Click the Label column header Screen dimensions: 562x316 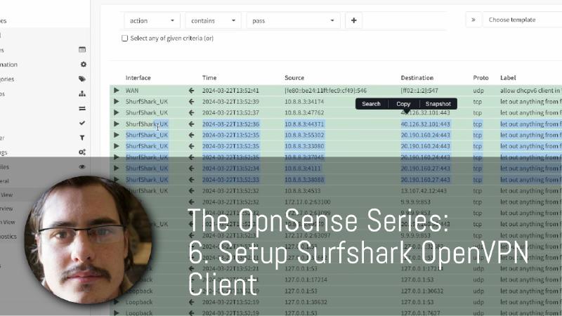click(508, 78)
